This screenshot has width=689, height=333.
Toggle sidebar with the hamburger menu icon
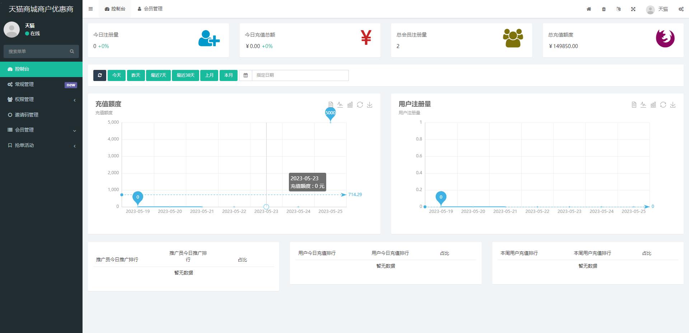pos(91,9)
